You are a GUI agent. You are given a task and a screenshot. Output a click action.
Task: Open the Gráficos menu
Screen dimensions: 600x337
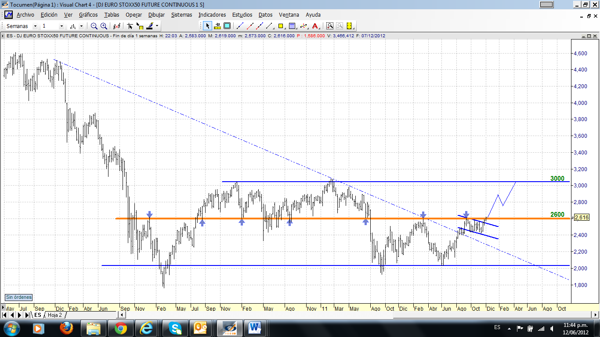[88, 14]
